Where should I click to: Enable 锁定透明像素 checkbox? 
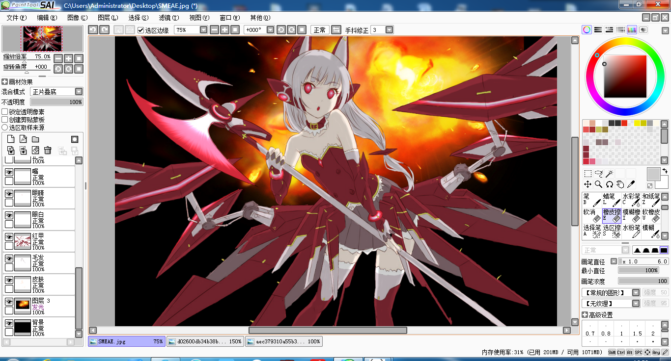click(x=5, y=112)
